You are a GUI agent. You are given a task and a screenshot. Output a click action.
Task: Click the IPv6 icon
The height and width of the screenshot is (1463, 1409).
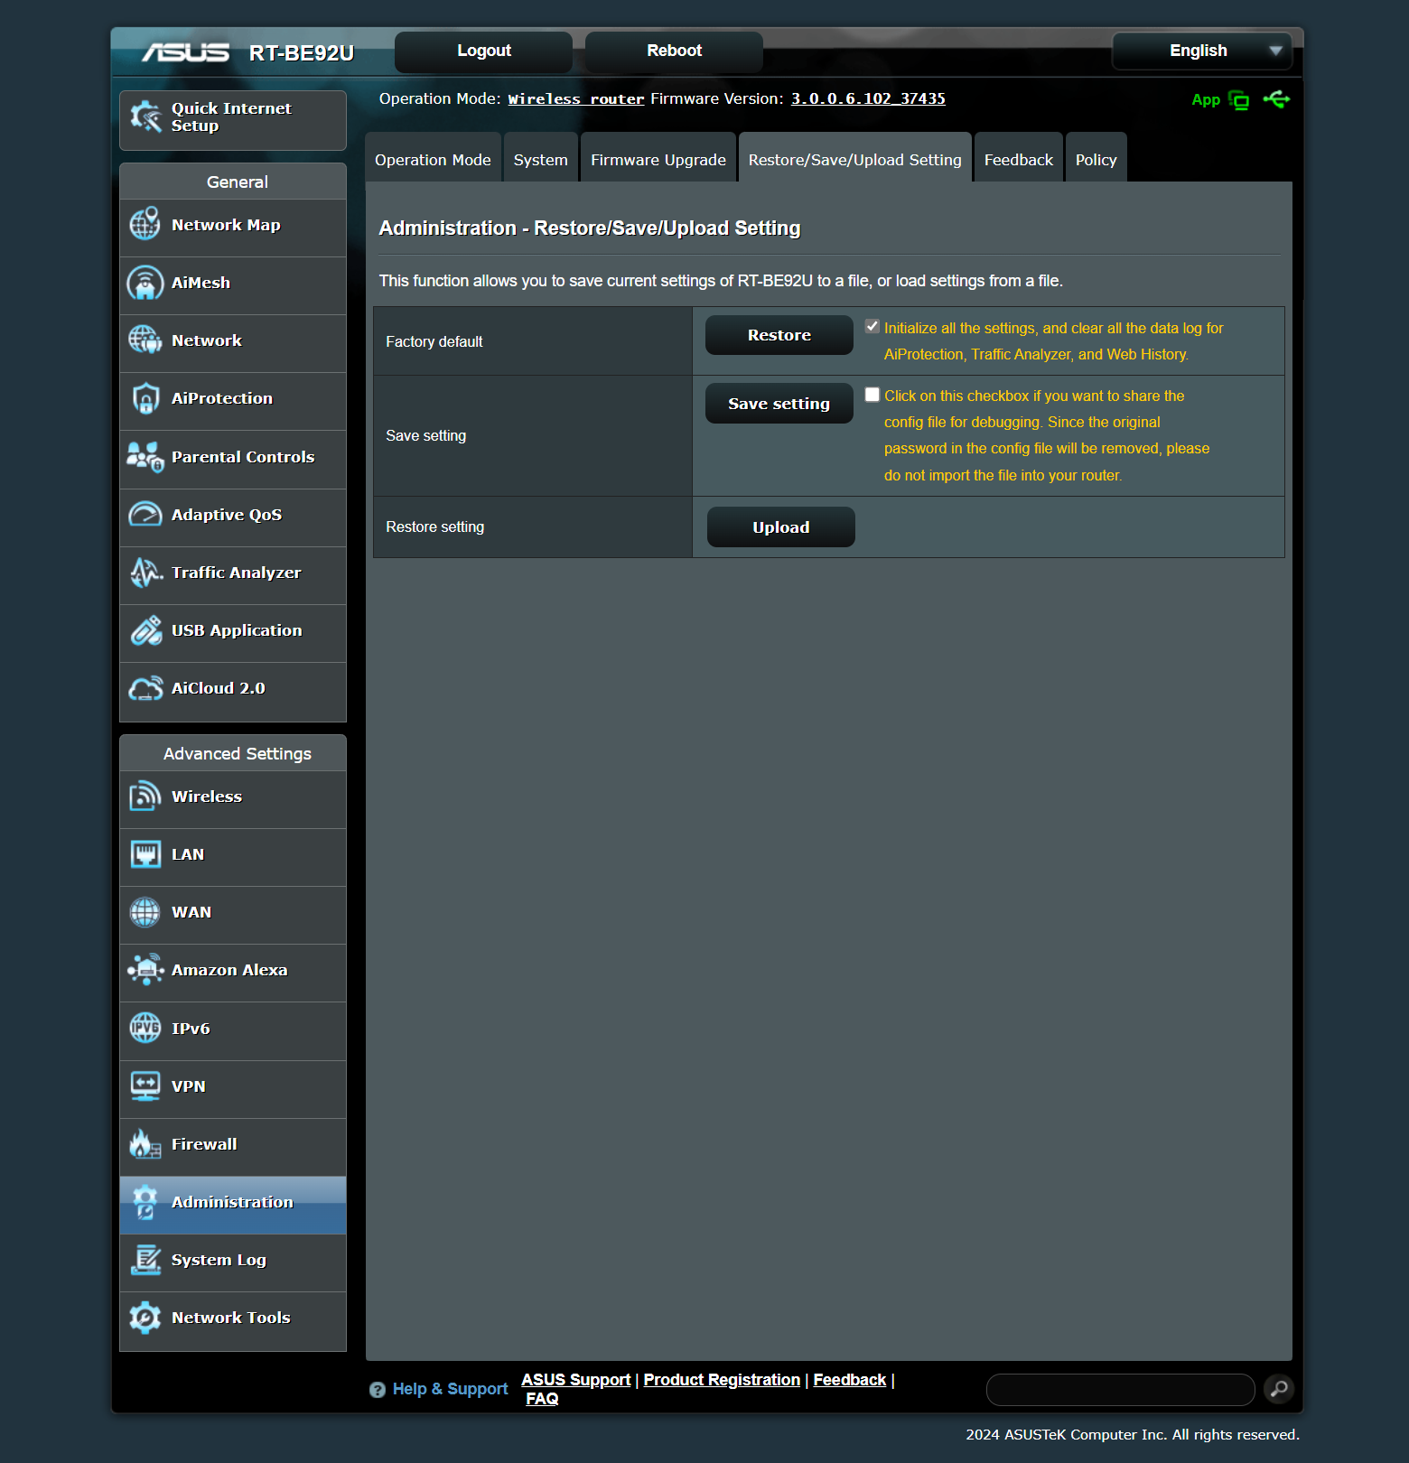point(145,1028)
